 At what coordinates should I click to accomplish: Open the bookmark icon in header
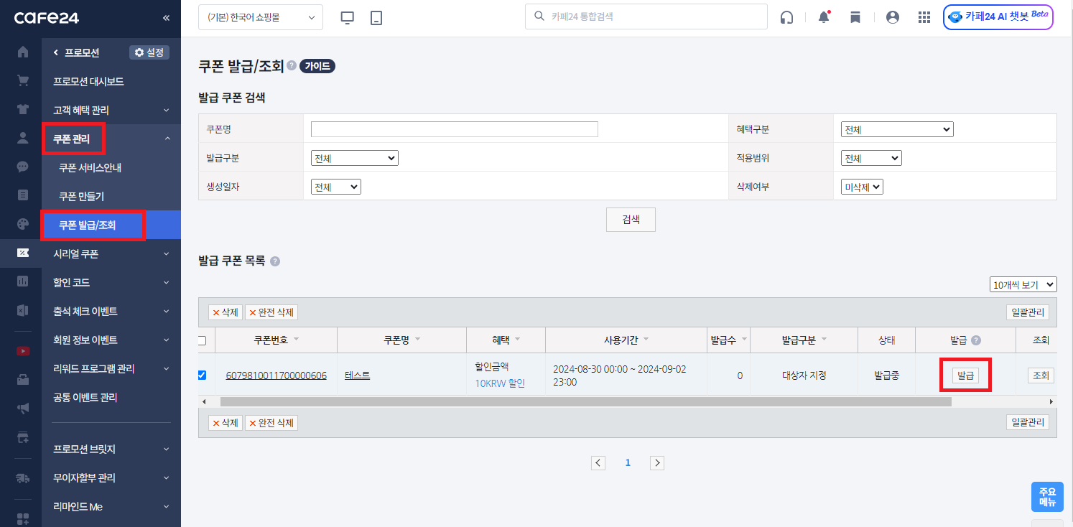(855, 18)
